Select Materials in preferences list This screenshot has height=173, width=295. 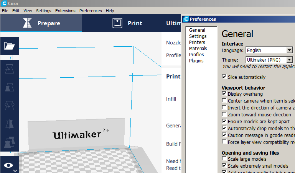click(198, 48)
